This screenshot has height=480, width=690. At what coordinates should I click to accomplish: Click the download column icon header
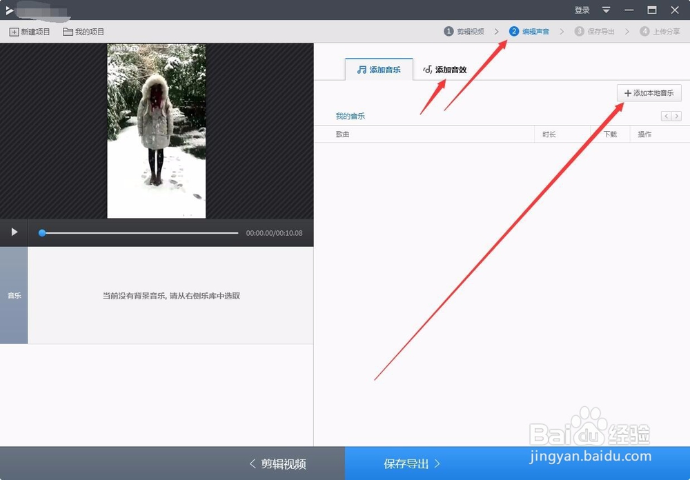pos(611,134)
